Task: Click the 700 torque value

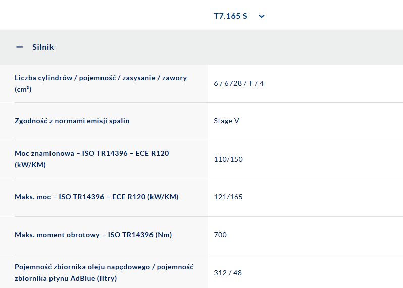Action: (220, 235)
